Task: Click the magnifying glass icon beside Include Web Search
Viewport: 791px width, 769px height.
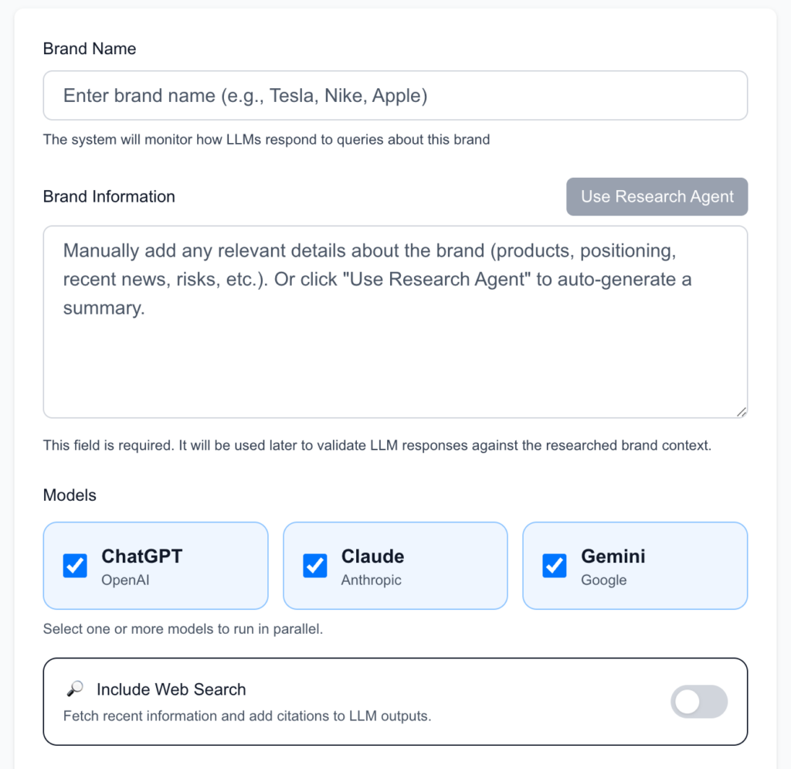Action: (x=76, y=689)
